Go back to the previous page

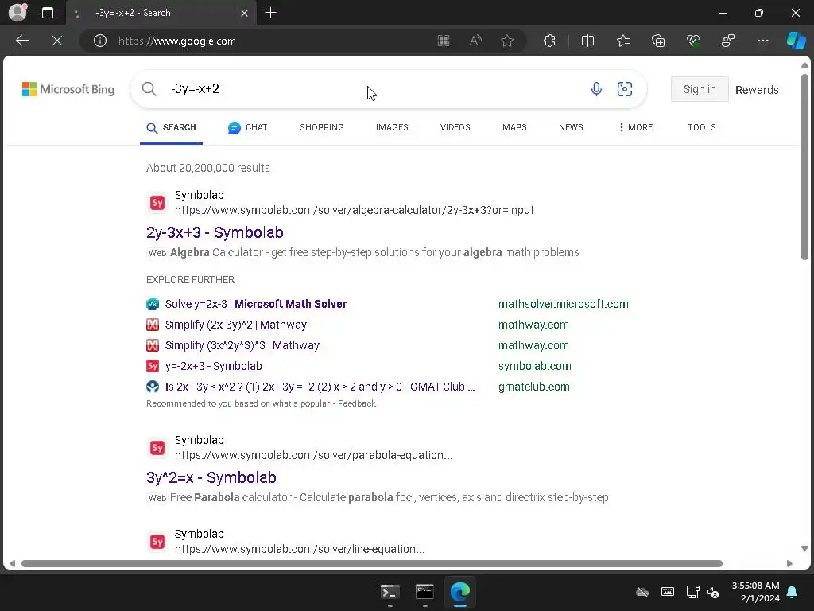click(21, 41)
